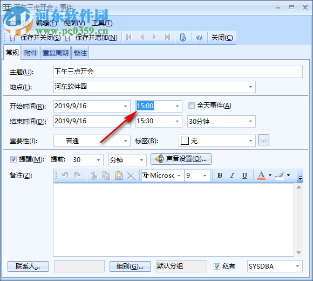Open the SYSDBA user dropdown

298,266
